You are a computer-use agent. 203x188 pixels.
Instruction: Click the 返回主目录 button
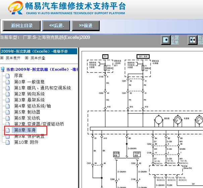click(21, 25)
